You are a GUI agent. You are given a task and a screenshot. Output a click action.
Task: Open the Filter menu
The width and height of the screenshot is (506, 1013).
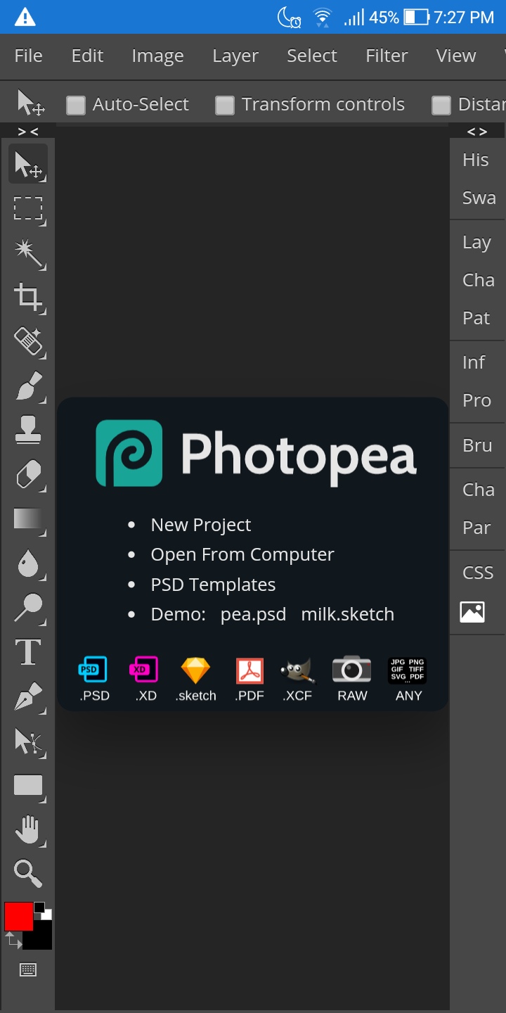point(387,56)
